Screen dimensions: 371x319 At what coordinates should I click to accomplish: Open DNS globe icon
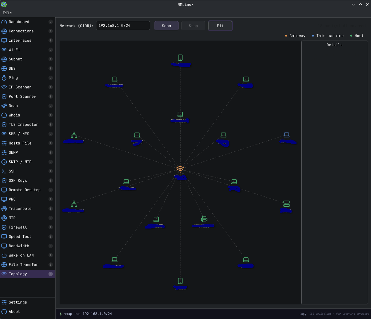click(x=4, y=69)
